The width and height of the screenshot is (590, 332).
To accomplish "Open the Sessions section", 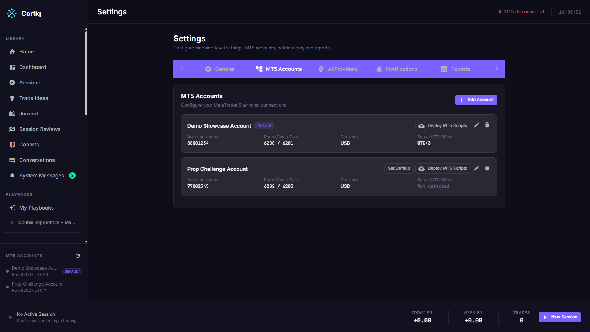I will click(42, 83).
